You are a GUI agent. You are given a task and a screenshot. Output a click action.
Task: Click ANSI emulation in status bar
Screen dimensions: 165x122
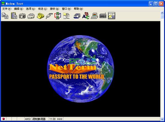(x=28, y=119)
